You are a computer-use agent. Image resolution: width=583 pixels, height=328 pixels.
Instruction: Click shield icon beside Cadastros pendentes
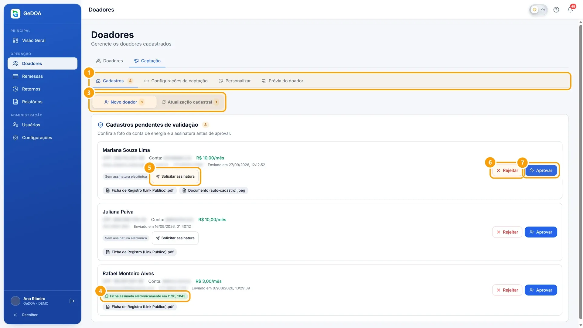pos(101,125)
